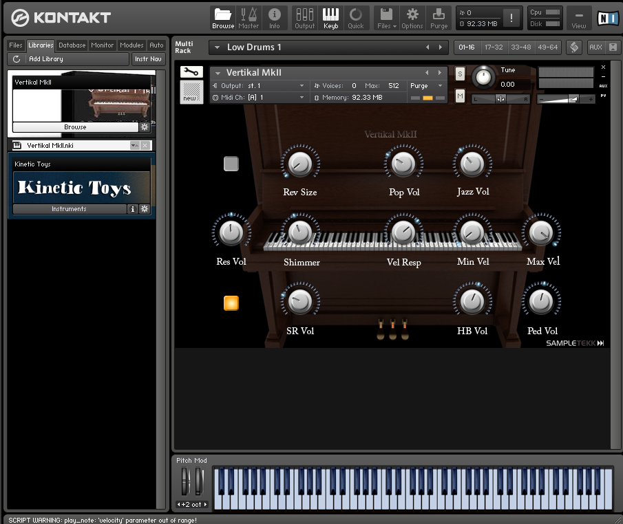Select rack page 01-16

tap(467, 47)
